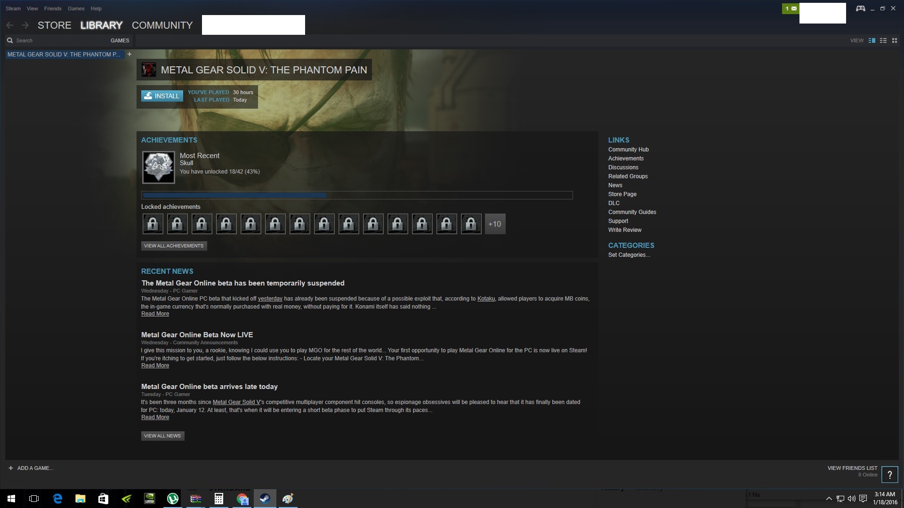The height and width of the screenshot is (508, 904).
Task: Open Calculator from the taskbar
Action: click(x=219, y=499)
